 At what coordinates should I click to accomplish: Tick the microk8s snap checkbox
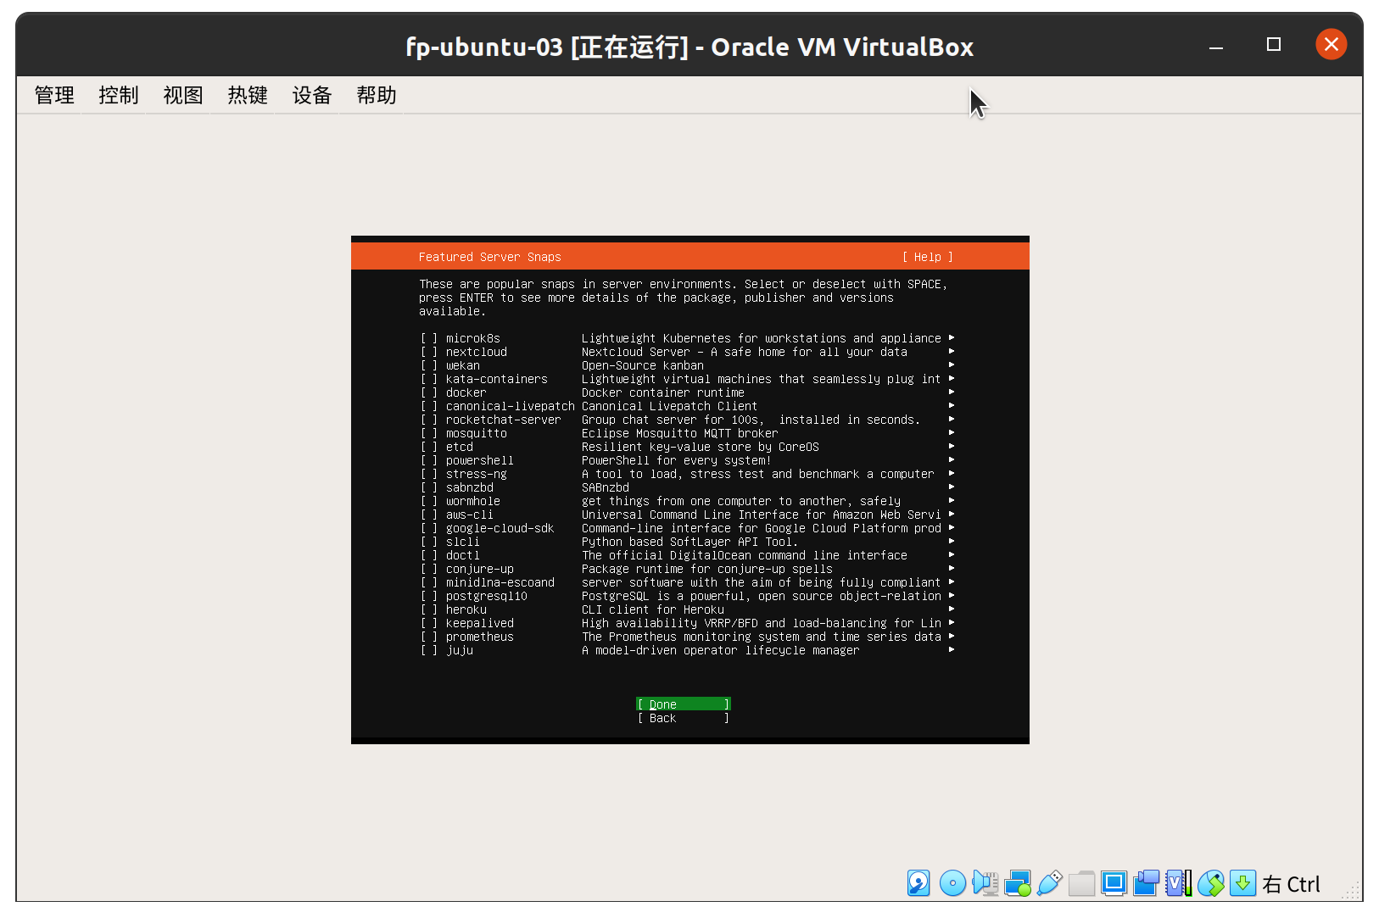(429, 338)
